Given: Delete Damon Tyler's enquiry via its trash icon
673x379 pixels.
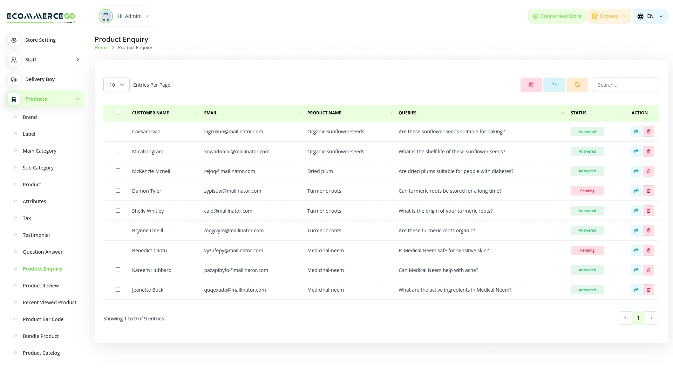Looking at the screenshot, I should tap(648, 191).
